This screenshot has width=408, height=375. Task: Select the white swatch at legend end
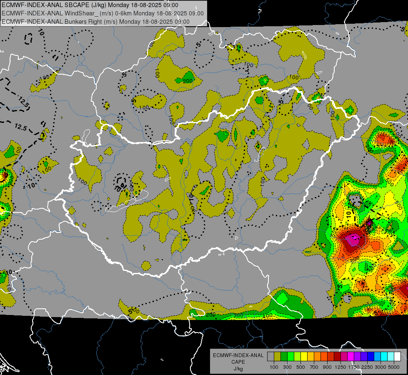pos(398,357)
